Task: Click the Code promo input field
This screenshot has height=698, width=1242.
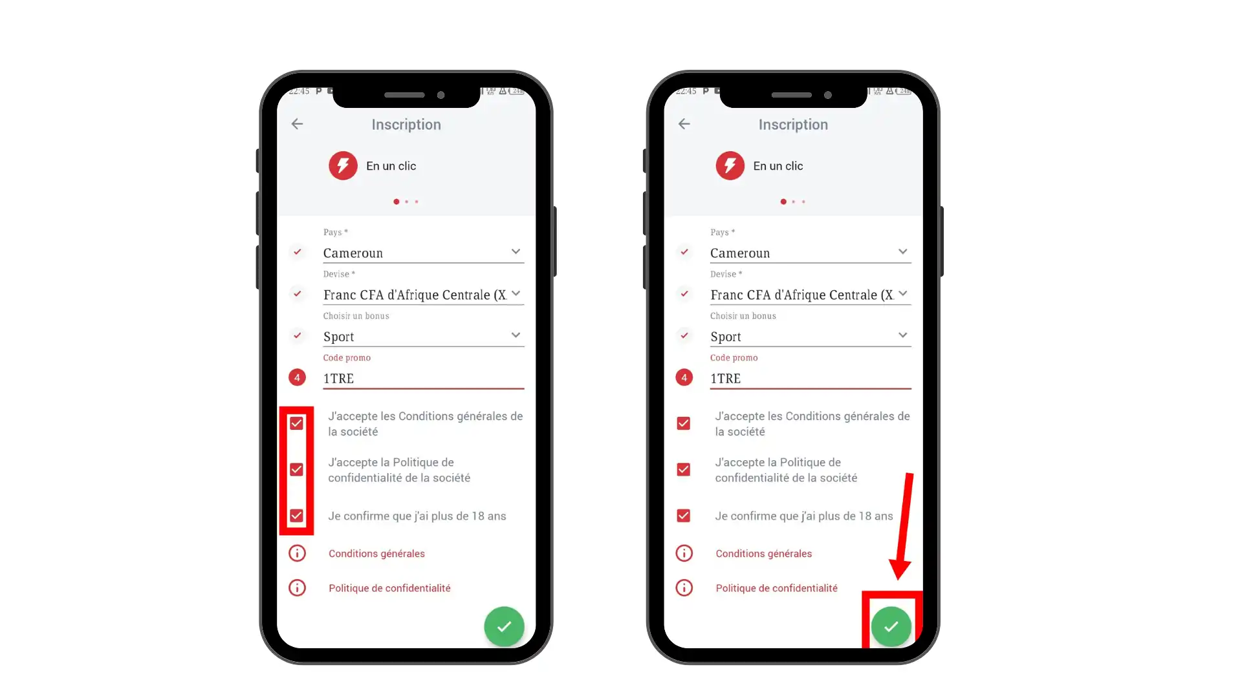Action: tap(423, 377)
